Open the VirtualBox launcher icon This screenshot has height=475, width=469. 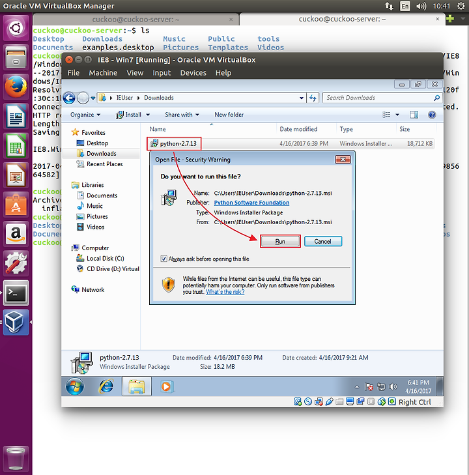pos(16,322)
